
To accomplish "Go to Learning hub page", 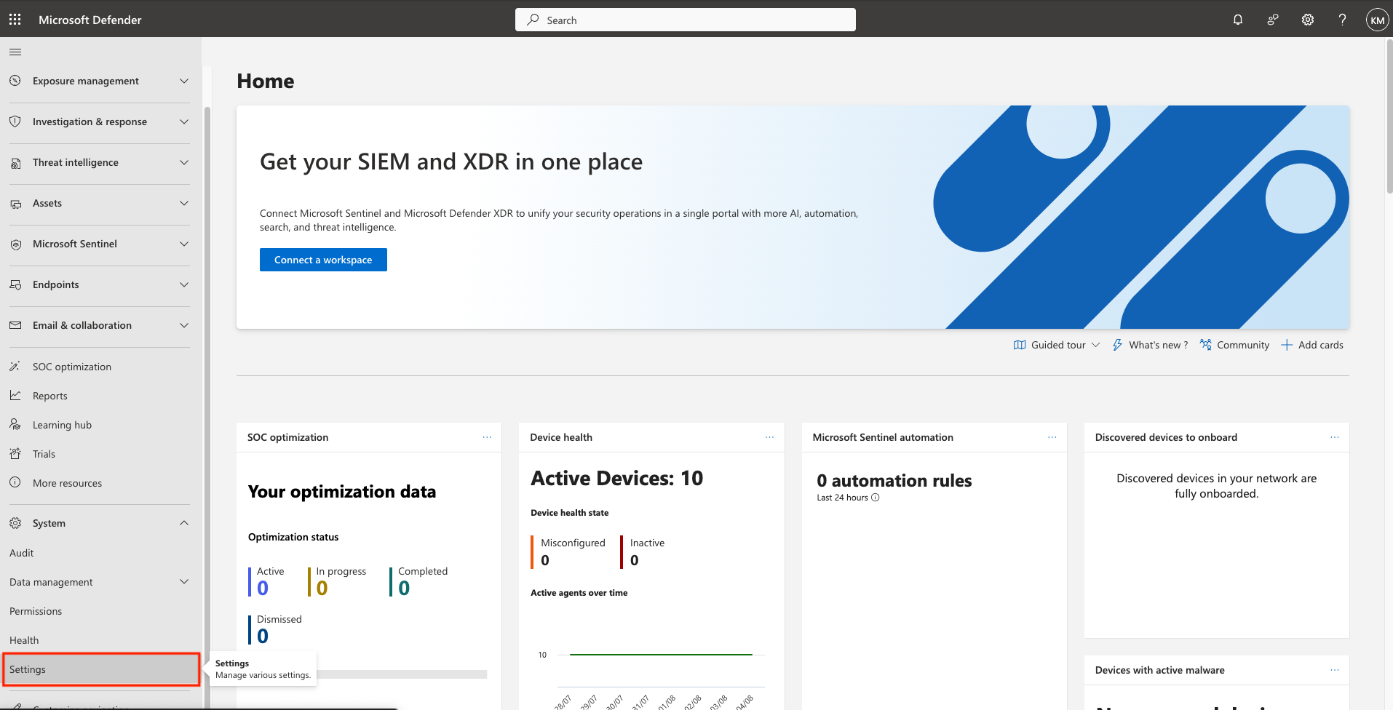I will [62, 425].
